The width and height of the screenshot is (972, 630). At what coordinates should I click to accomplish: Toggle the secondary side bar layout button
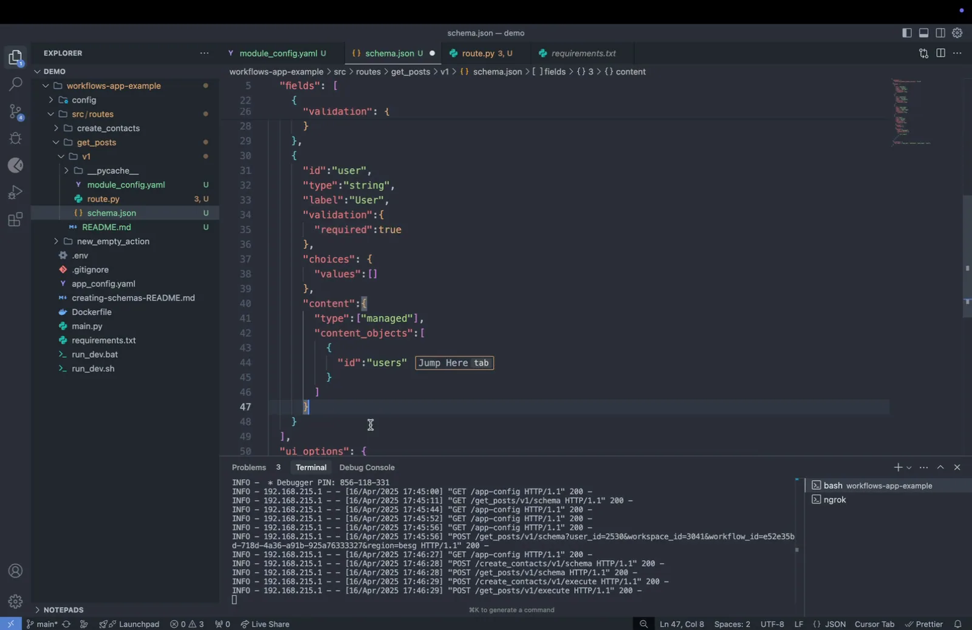click(940, 33)
